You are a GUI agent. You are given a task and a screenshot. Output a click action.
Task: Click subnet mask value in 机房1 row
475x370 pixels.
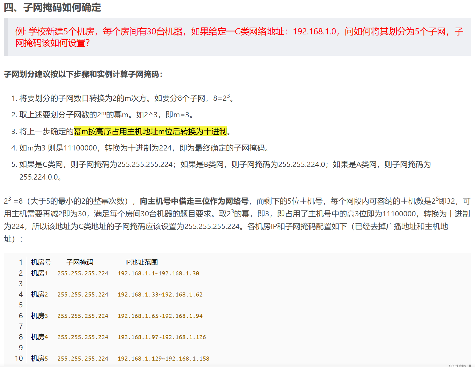83,274
